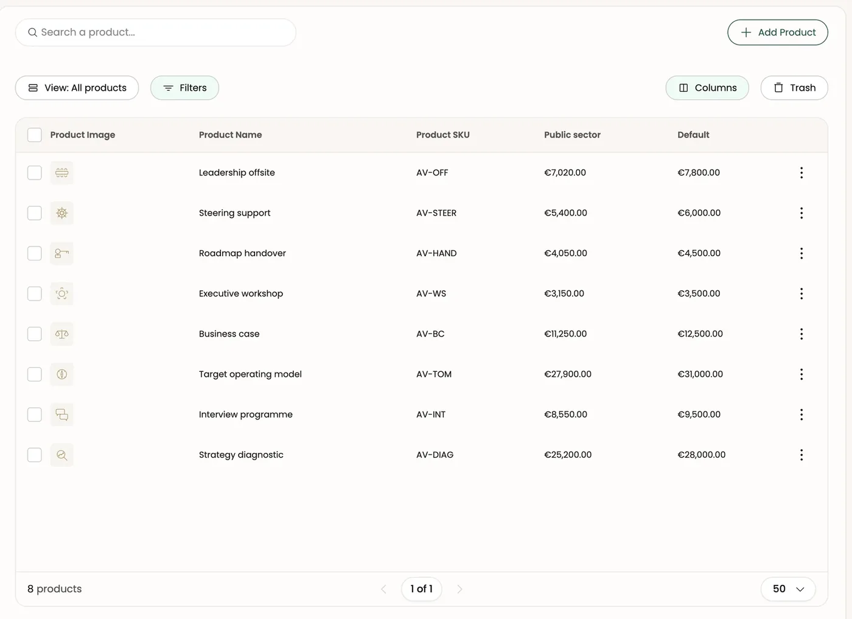Open the Roadmap handover row actions menu
852x619 pixels.
click(x=801, y=253)
